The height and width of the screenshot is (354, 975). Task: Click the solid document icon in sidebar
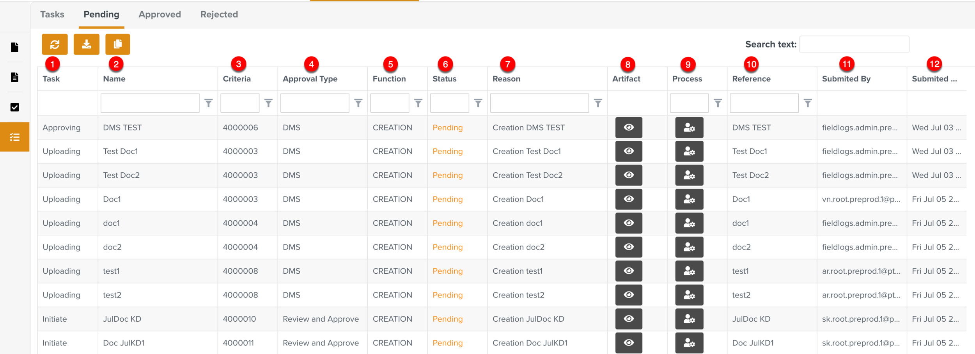15,47
